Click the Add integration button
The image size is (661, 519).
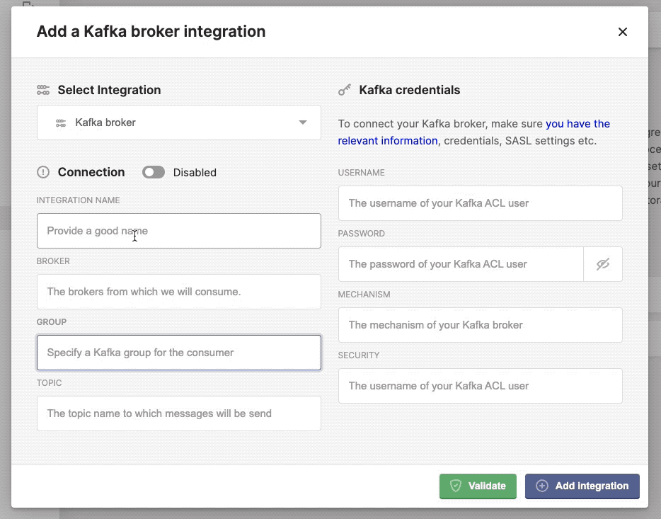tap(582, 486)
